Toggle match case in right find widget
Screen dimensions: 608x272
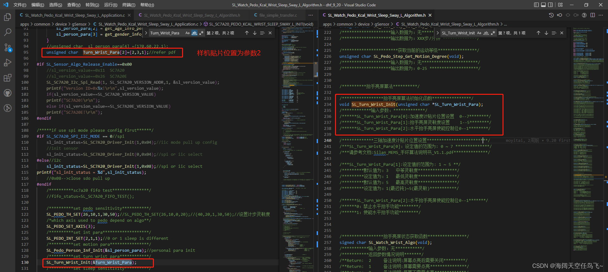479,33
